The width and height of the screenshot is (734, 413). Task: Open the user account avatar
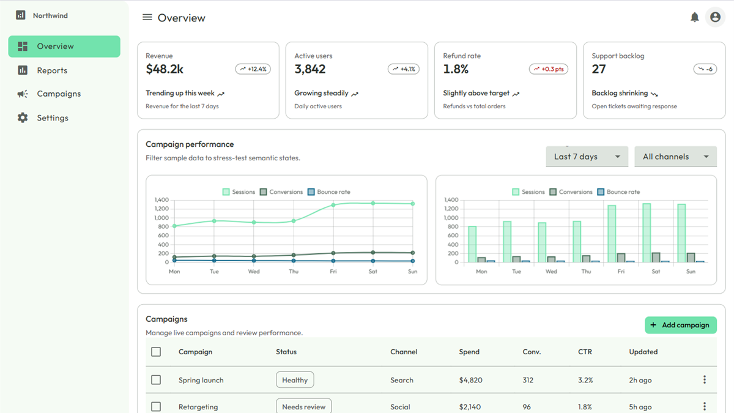(715, 17)
